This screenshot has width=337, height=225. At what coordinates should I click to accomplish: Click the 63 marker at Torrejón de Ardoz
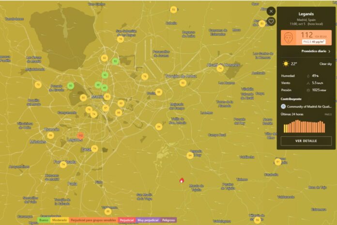coord(183,83)
